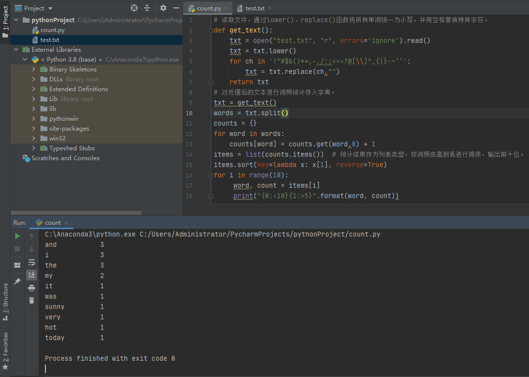Close the count Run tab

click(66, 223)
